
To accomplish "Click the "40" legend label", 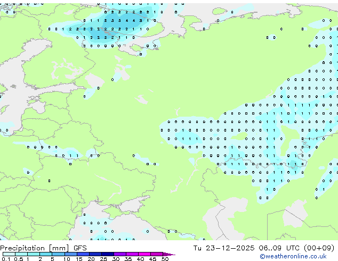I will pos(140,259).
